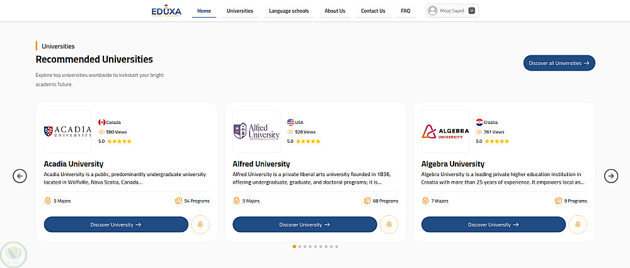Select the first carousel pagination dot
This screenshot has width=630, height=268.
coord(294,247)
